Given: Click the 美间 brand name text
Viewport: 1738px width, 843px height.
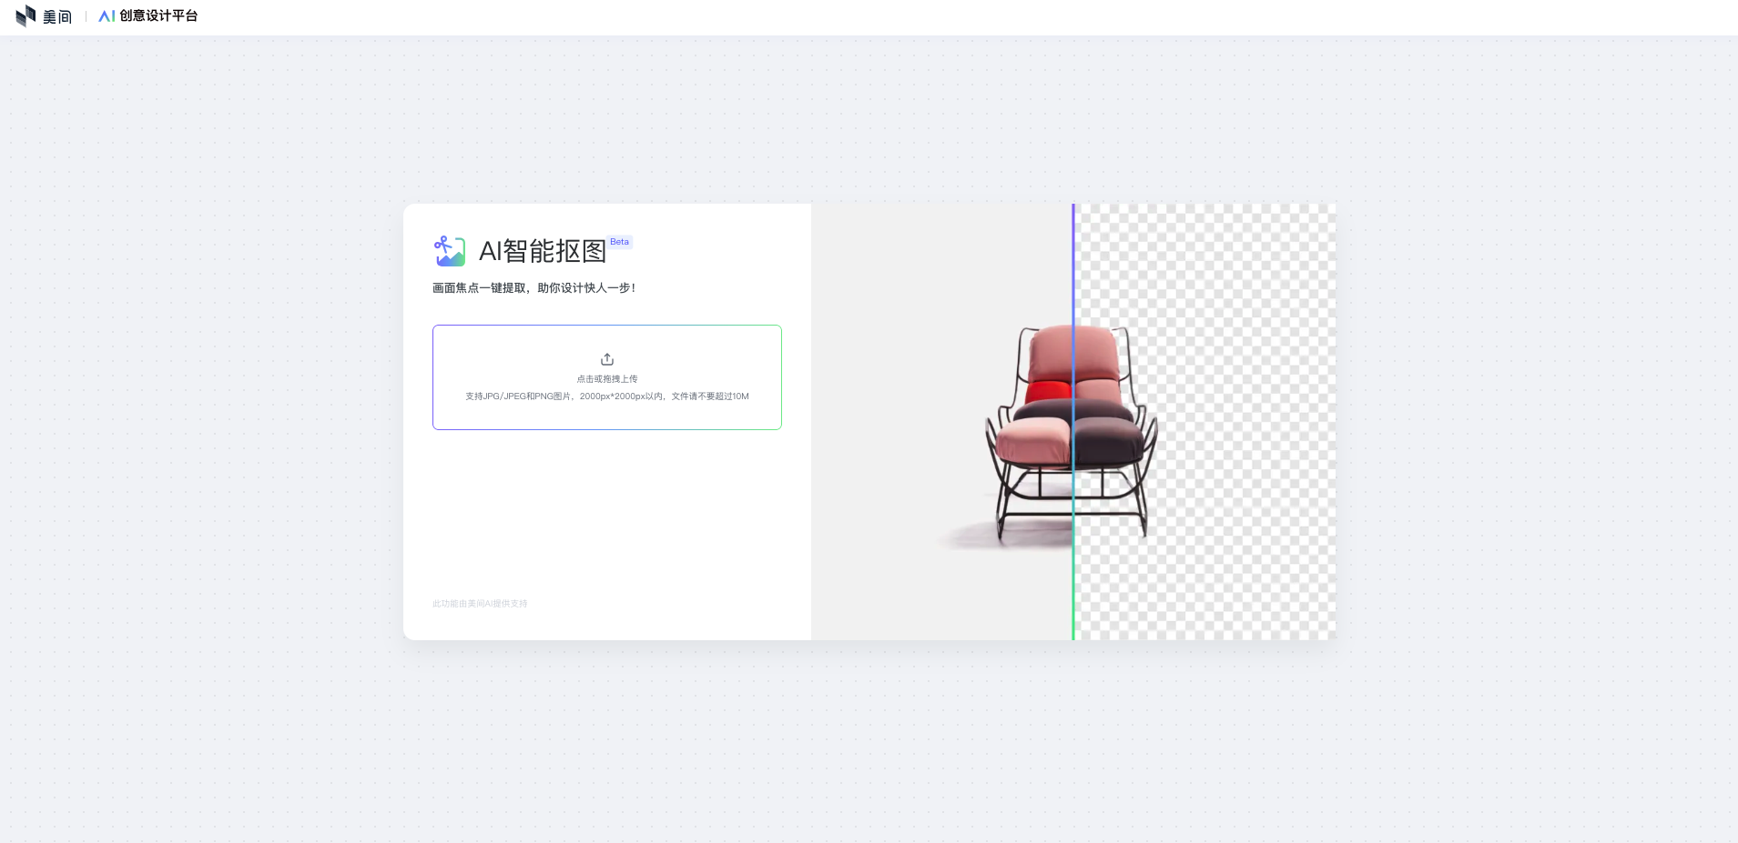Looking at the screenshot, I should coord(56,15).
